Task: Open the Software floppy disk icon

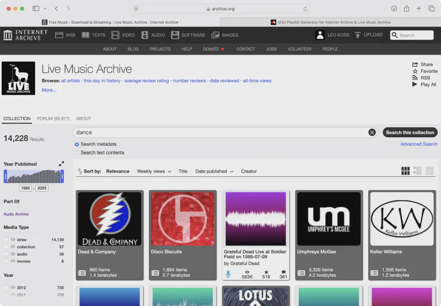Action: [x=175, y=35]
